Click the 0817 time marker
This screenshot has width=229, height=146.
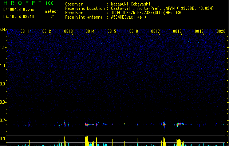(155, 31)
